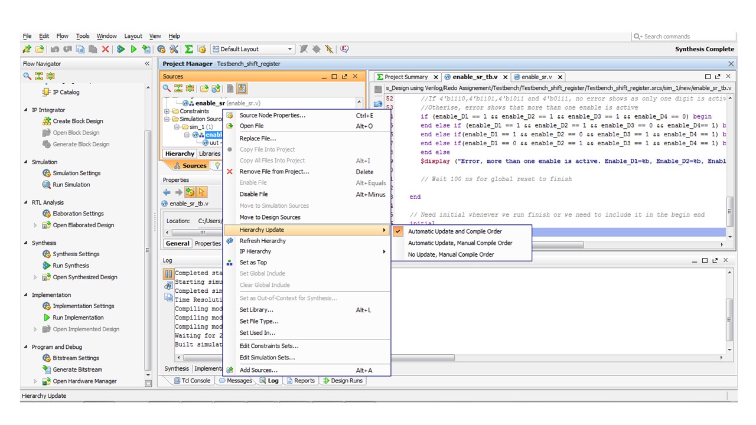Screen dimensions: 756x425
Task: Click the Run Simulation icon in Flow Navigator
Action: tap(47, 185)
